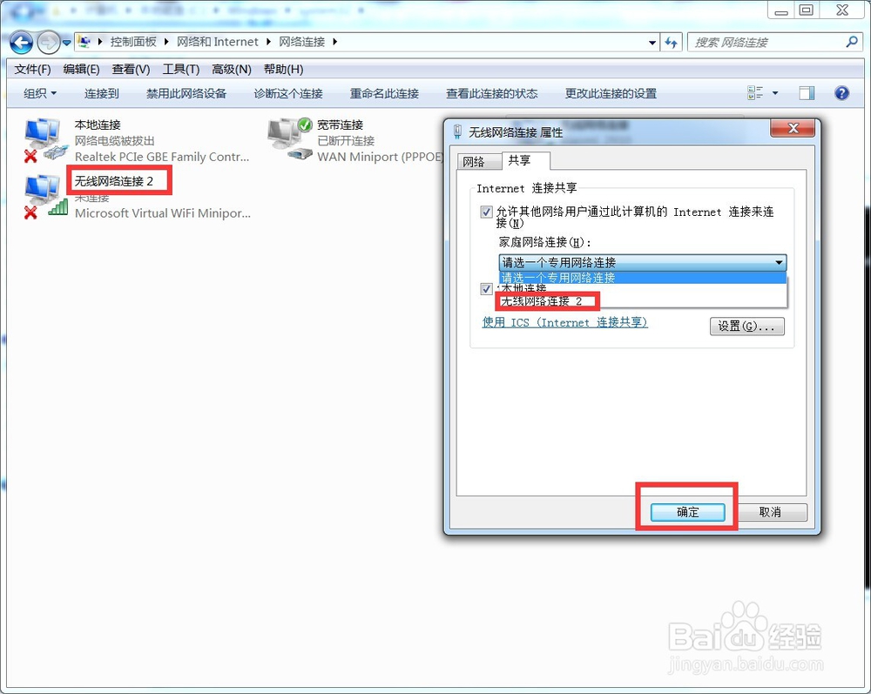This screenshot has height=694, width=871.
Task: Toggle 允许其他网络用户 Internet sharing checkbox
Action: [x=486, y=212]
